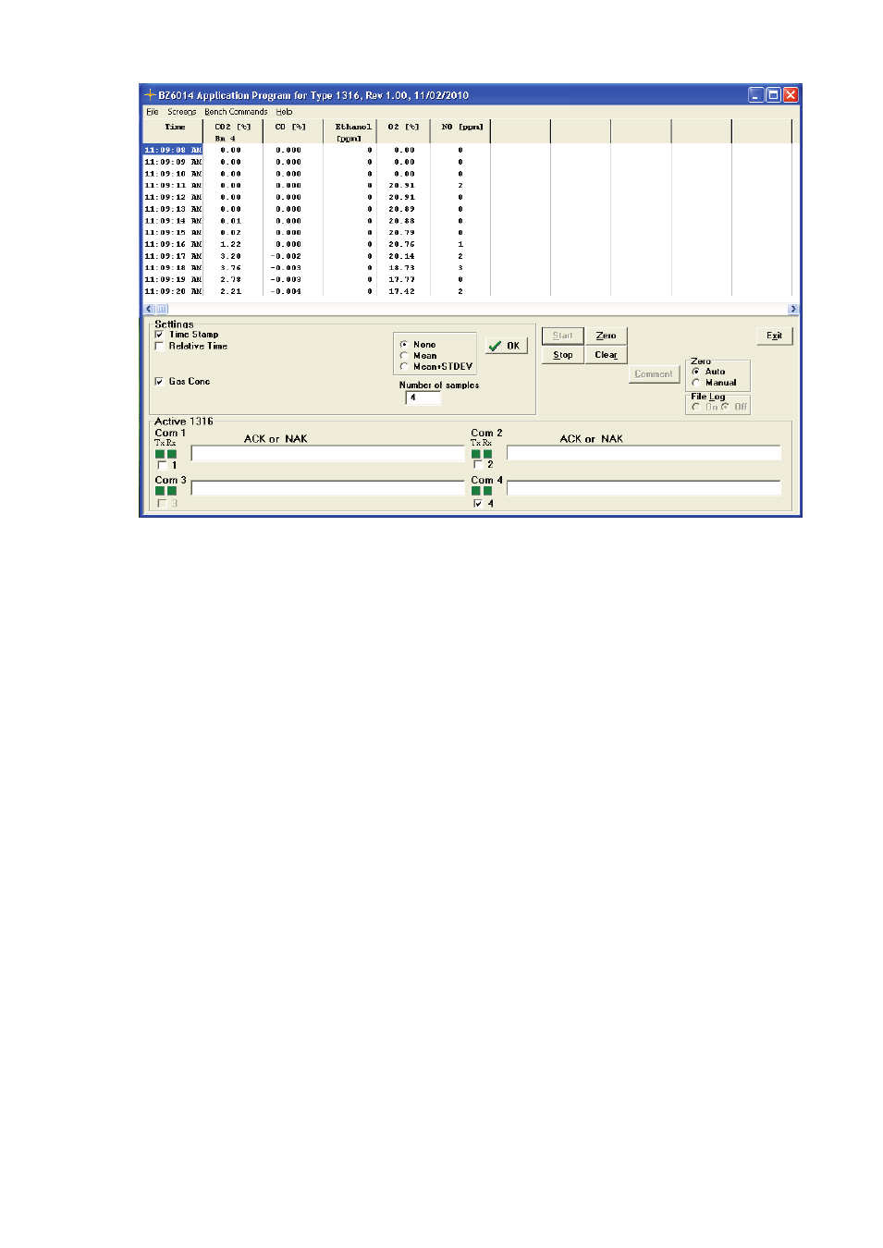Screen dimensions: 883x1248
Task: Check the Com 1 port checkbox
Action: 163,465
